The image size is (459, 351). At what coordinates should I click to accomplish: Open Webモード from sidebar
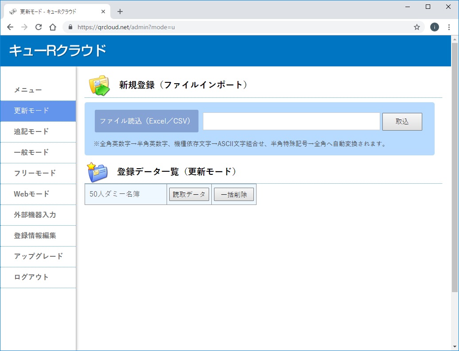pyautogui.click(x=38, y=194)
